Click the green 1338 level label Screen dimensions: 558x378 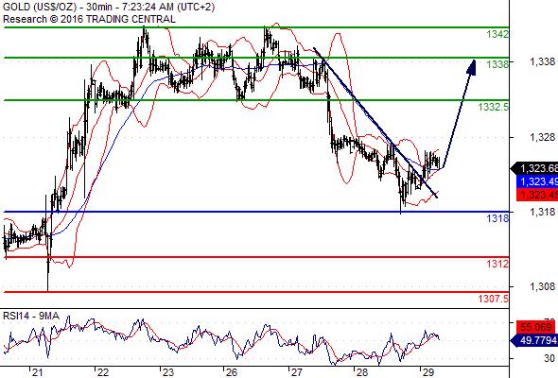pos(497,64)
